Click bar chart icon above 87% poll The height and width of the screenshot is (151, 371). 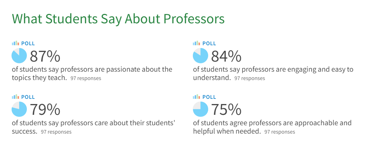(x=15, y=43)
